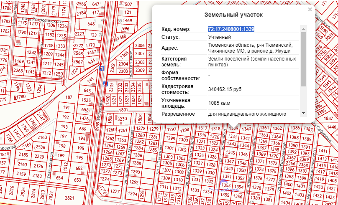The width and height of the screenshot is (338, 205).
Task: Select cadastral number 72:17:2408001:1339
Action: [231, 29]
